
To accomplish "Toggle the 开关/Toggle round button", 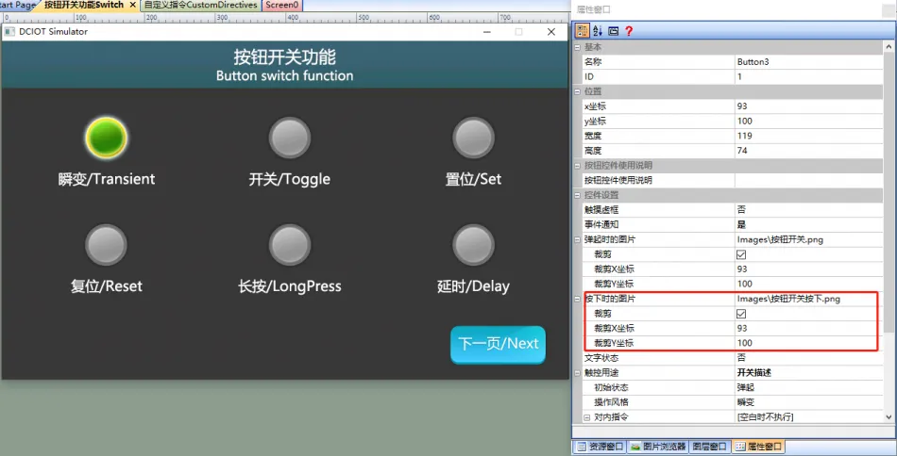I will click(290, 138).
